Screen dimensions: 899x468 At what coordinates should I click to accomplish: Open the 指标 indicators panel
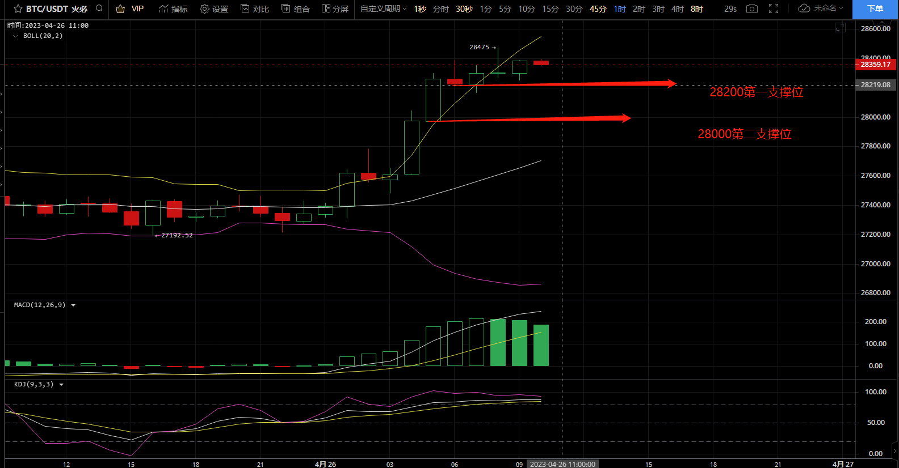pos(173,9)
